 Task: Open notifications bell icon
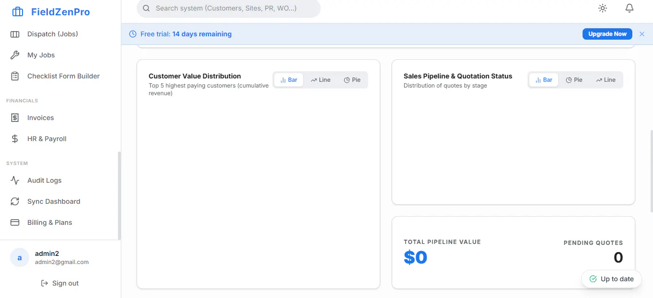[x=630, y=8]
